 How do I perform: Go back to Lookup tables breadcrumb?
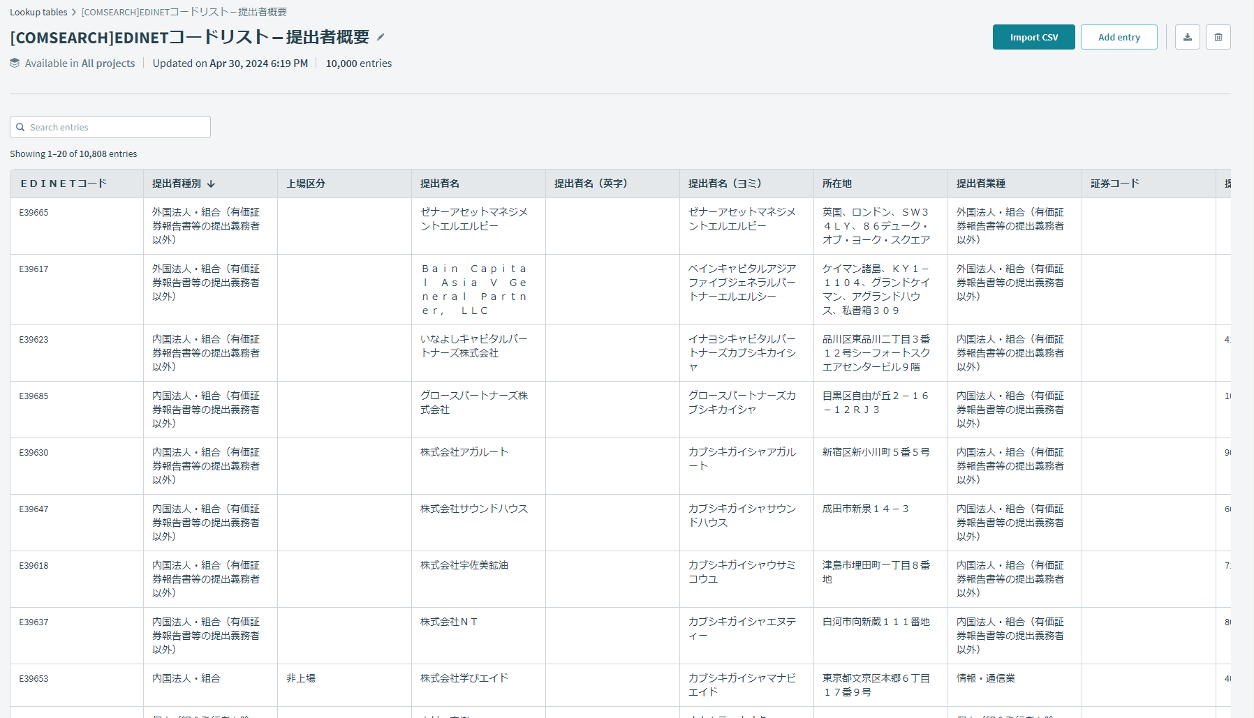tap(38, 12)
